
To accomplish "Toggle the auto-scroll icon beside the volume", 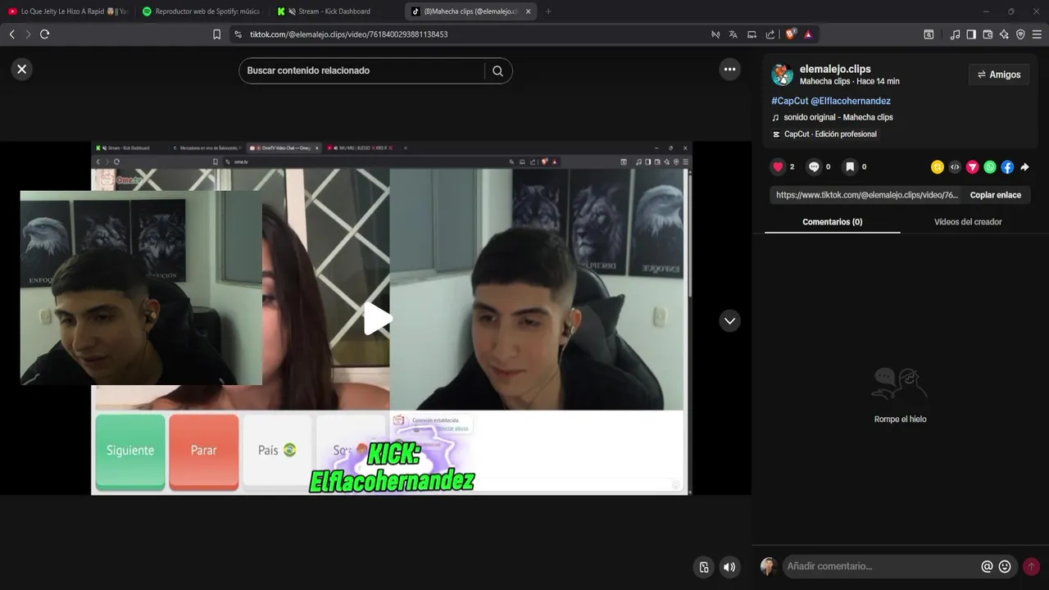I will pyautogui.click(x=703, y=567).
